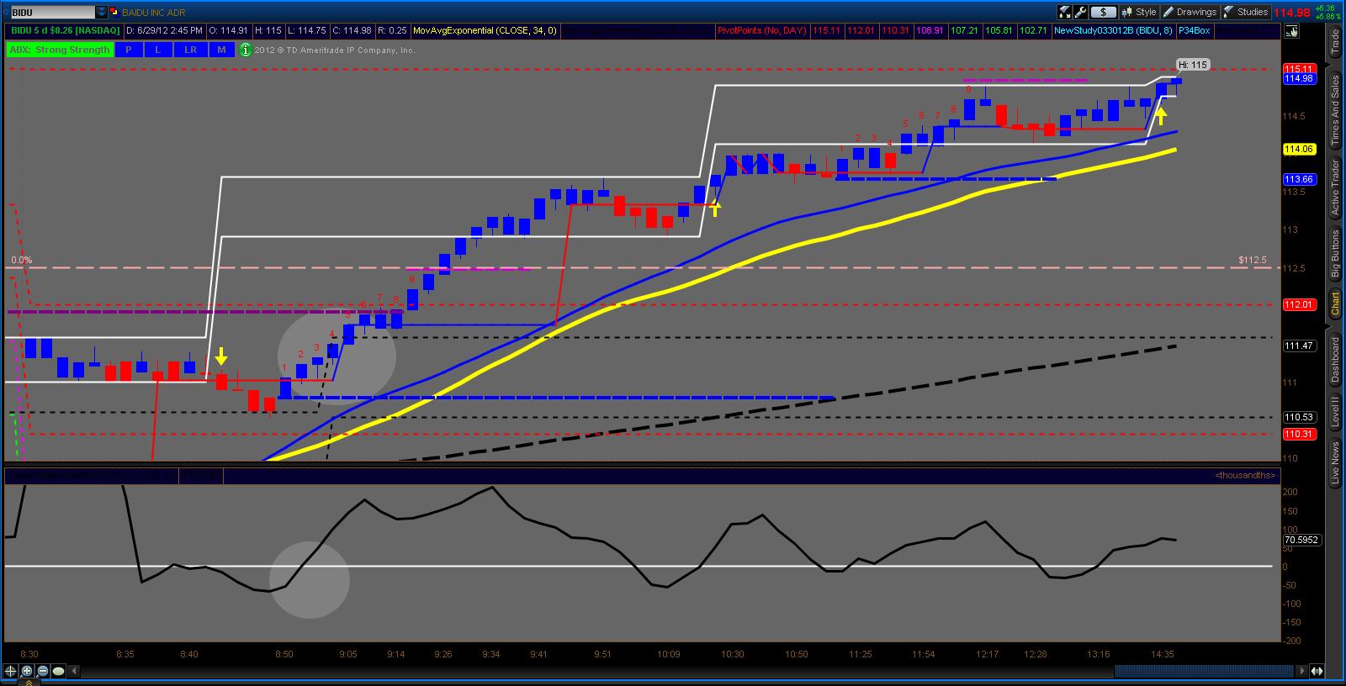
Task: Click the 102.71 green pivot value
Action: [x=1033, y=30]
